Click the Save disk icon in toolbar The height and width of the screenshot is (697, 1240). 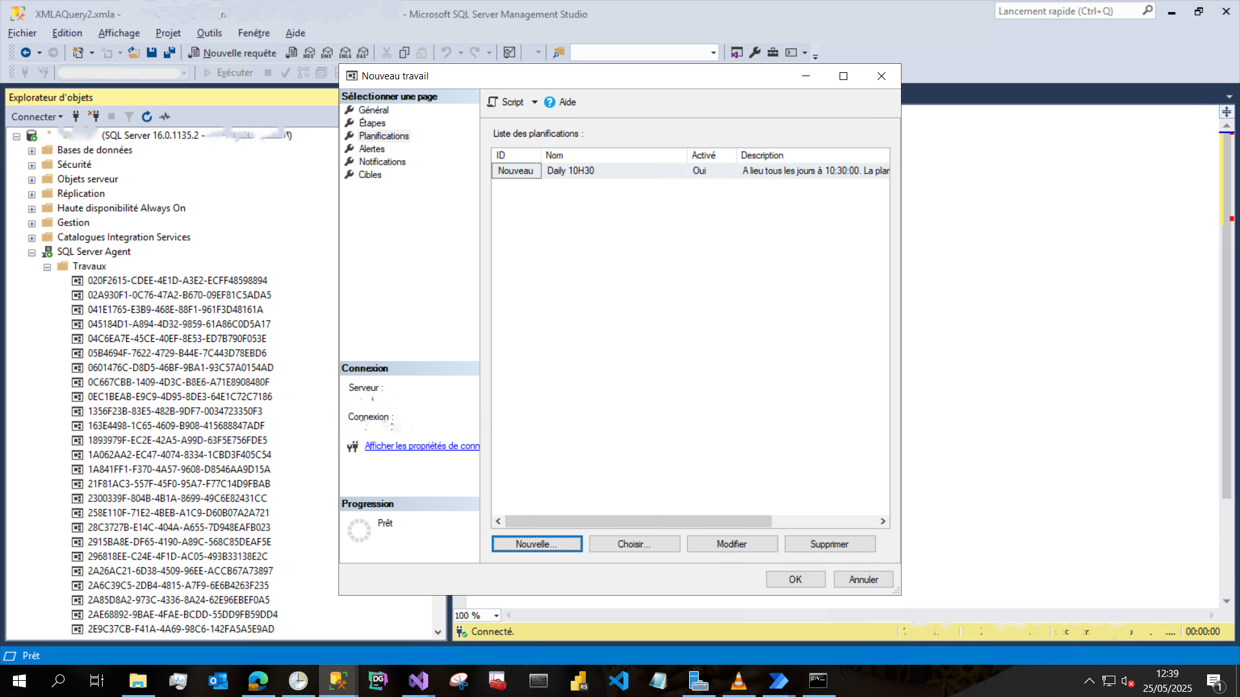pos(152,53)
